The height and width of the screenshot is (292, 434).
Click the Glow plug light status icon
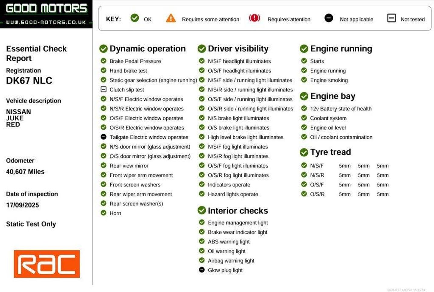pyautogui.click(x=202, y=270)
